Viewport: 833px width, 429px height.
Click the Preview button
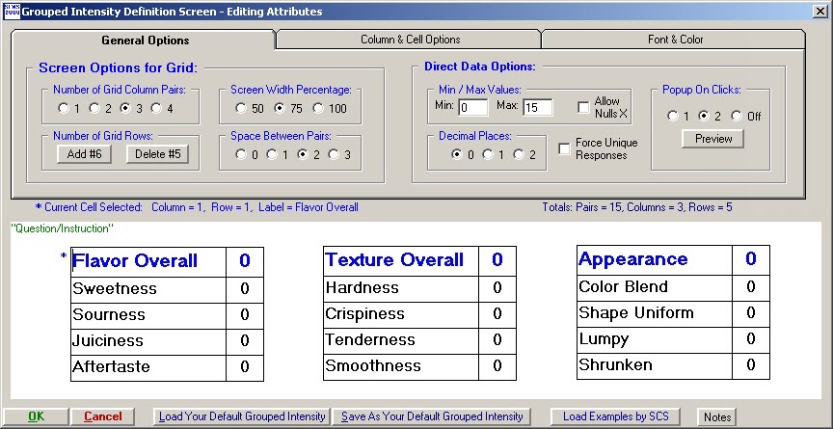[x=712, y=139]
